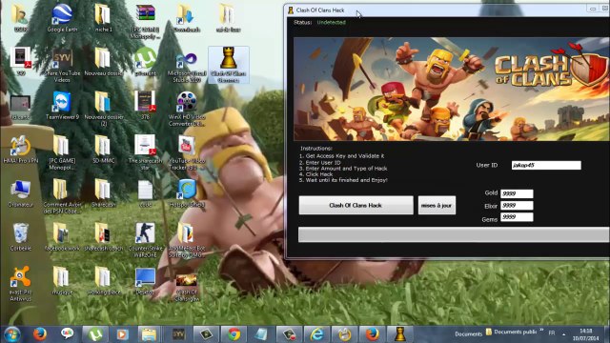Open YouTube Video Tracker desktop shortcut
610x343 pixels.
tap(187, 152)
